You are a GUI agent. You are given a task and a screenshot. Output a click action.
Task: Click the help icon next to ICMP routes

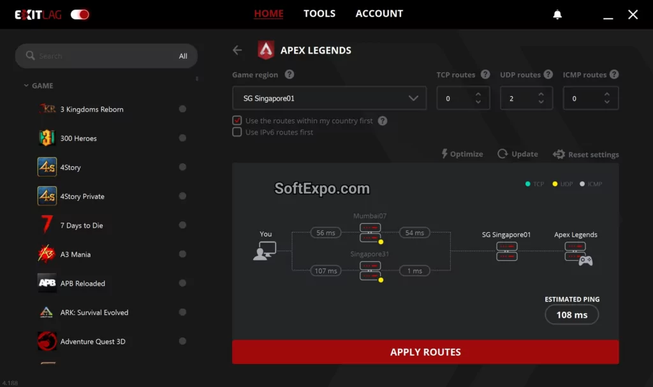click(613, 75)
